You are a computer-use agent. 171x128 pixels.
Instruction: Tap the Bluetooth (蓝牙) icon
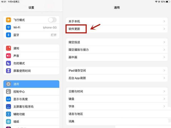point(8,35)
